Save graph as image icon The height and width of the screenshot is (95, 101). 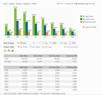[13, 51]
